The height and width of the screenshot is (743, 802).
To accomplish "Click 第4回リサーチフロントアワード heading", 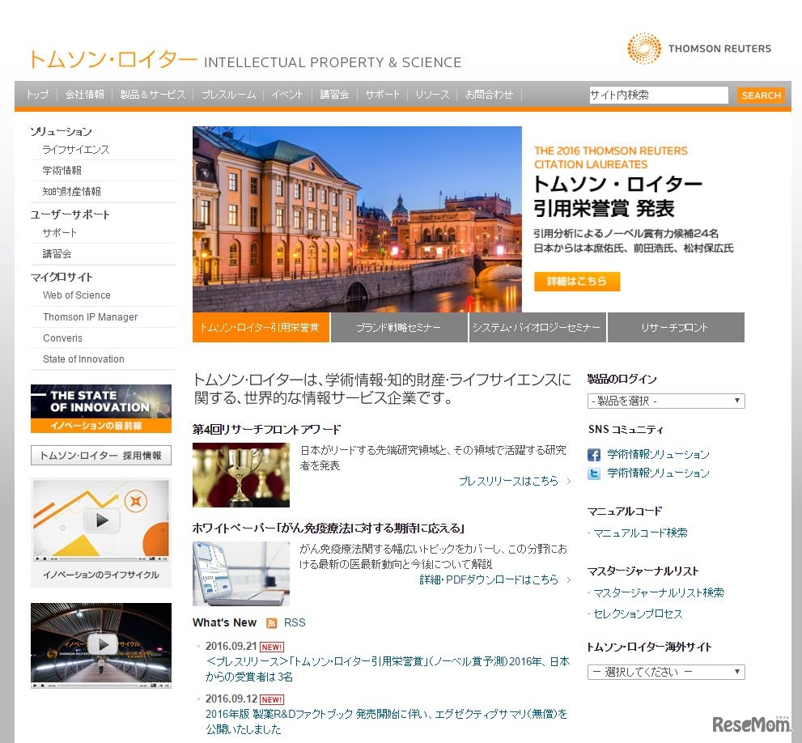I will (x=266, y=429).
